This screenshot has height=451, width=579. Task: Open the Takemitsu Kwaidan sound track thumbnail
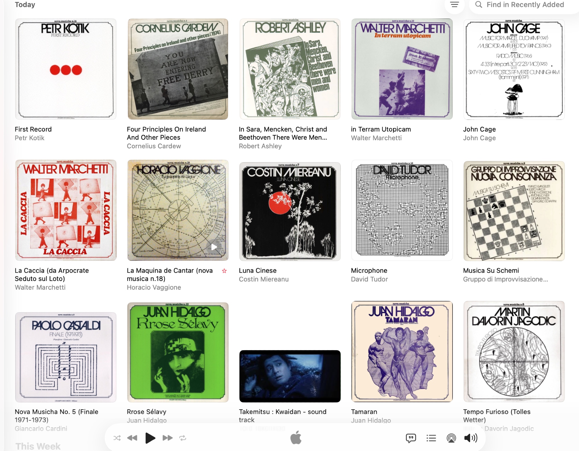pos(290,376)
